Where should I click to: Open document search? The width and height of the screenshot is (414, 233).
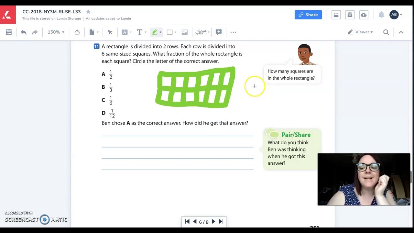click(x=386, y=32)
